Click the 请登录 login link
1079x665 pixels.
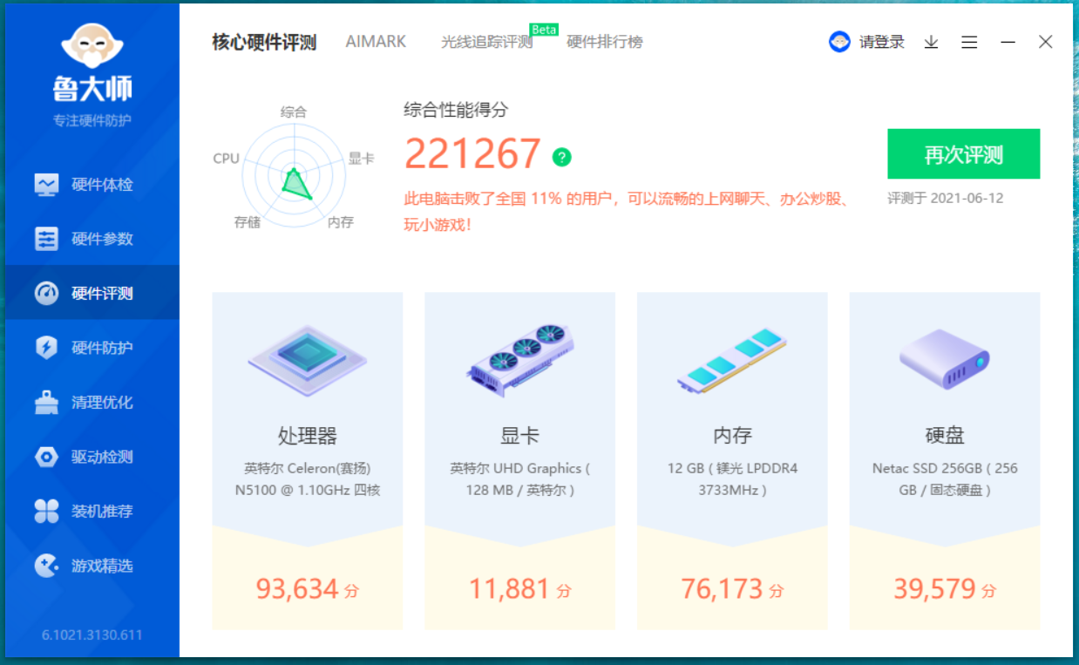(x=882, y=42)
